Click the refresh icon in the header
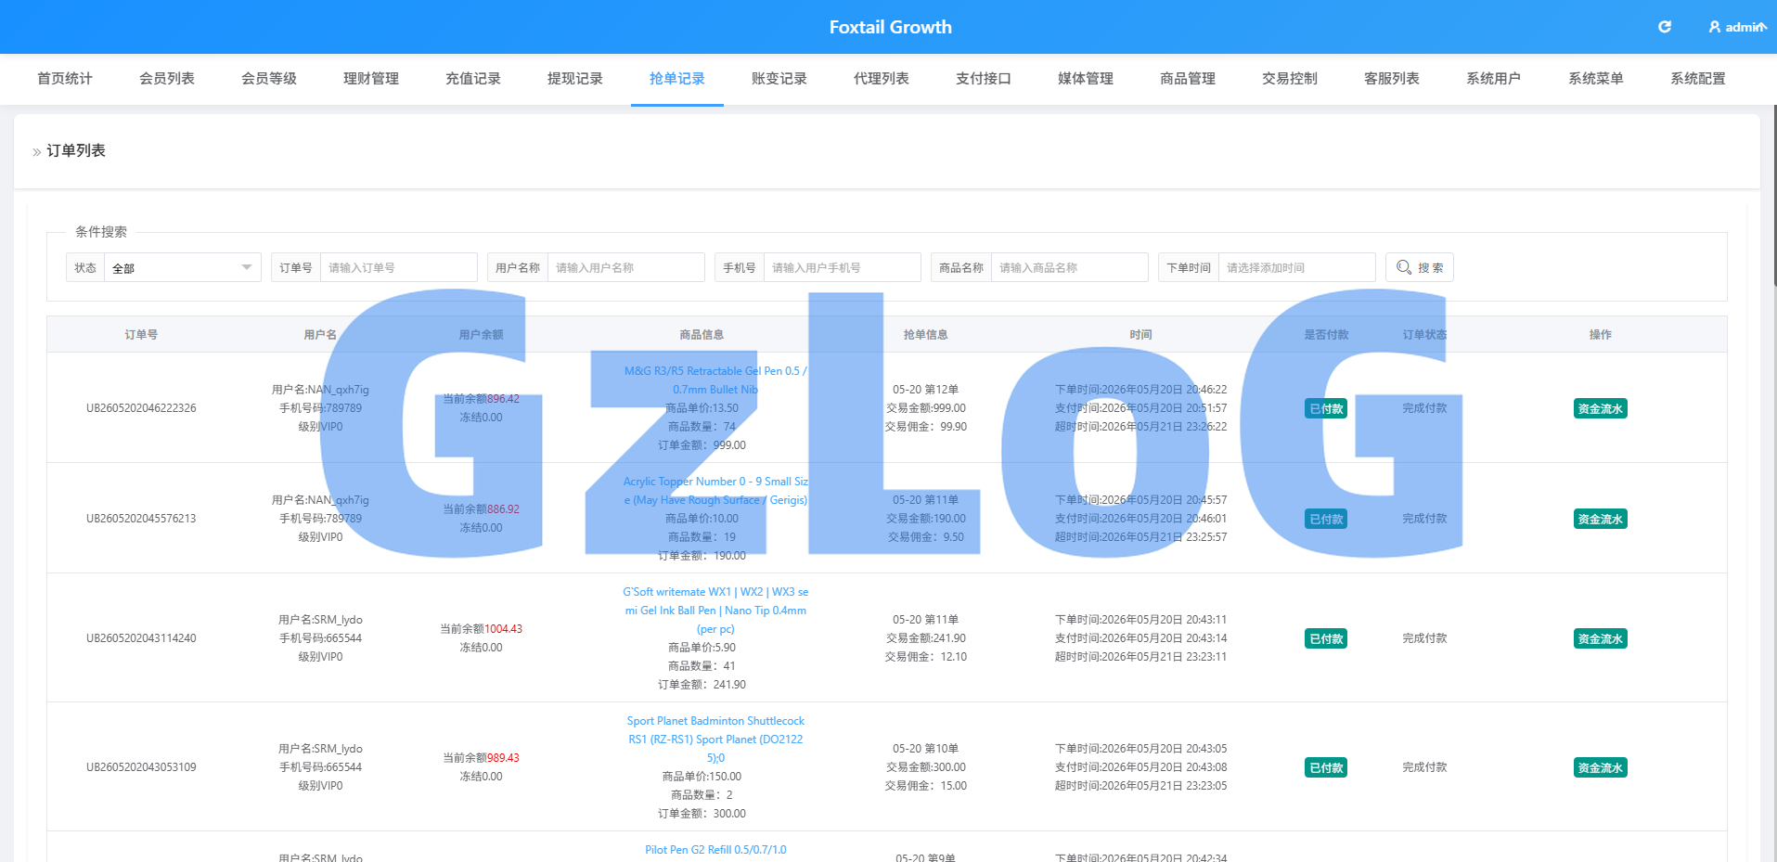The image size is (1777, 862). (x=1665, y=27)
